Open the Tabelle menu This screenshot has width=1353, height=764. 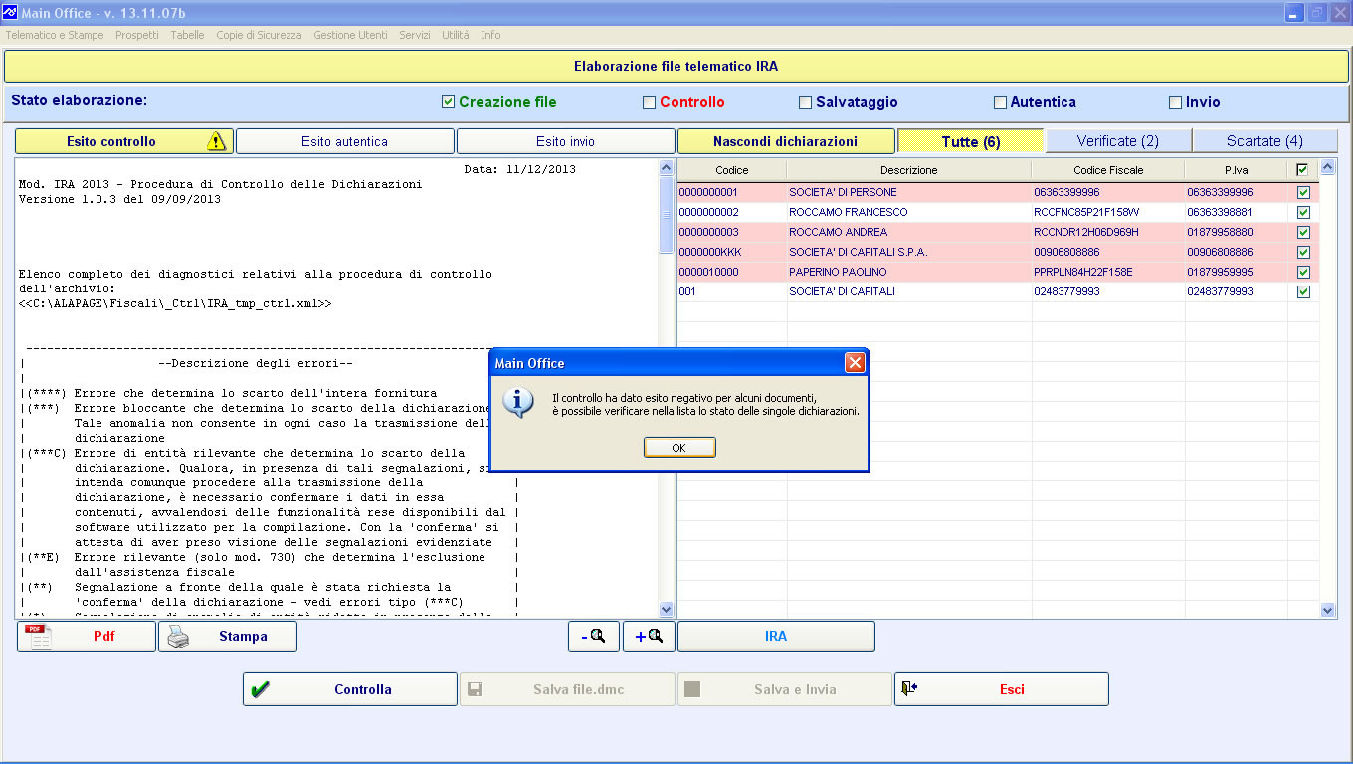point(187,35)
